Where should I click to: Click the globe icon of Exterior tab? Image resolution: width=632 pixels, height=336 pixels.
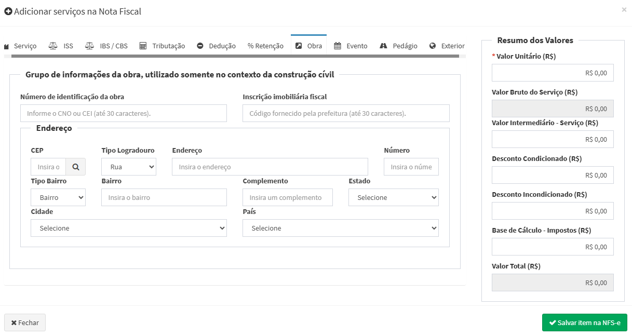click(x=433, y=46)
